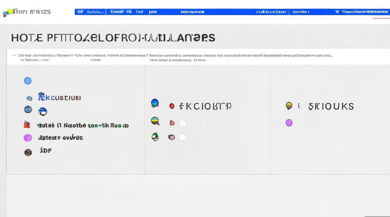Select the purple circle icon next to ouvles
Viewport: 390px width, 217px height.
28,138
